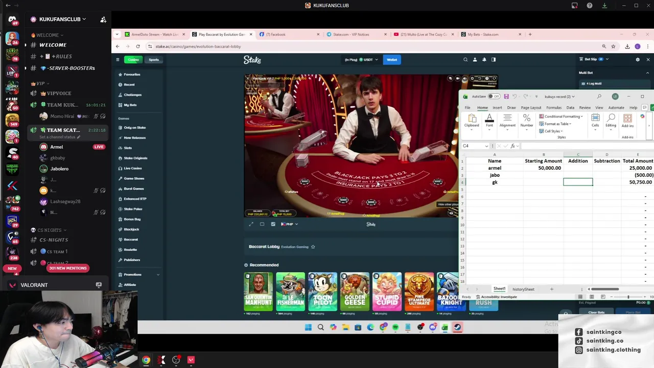
Task: Open Live Casino in Stake sidebar
Action: pos(132,169)
